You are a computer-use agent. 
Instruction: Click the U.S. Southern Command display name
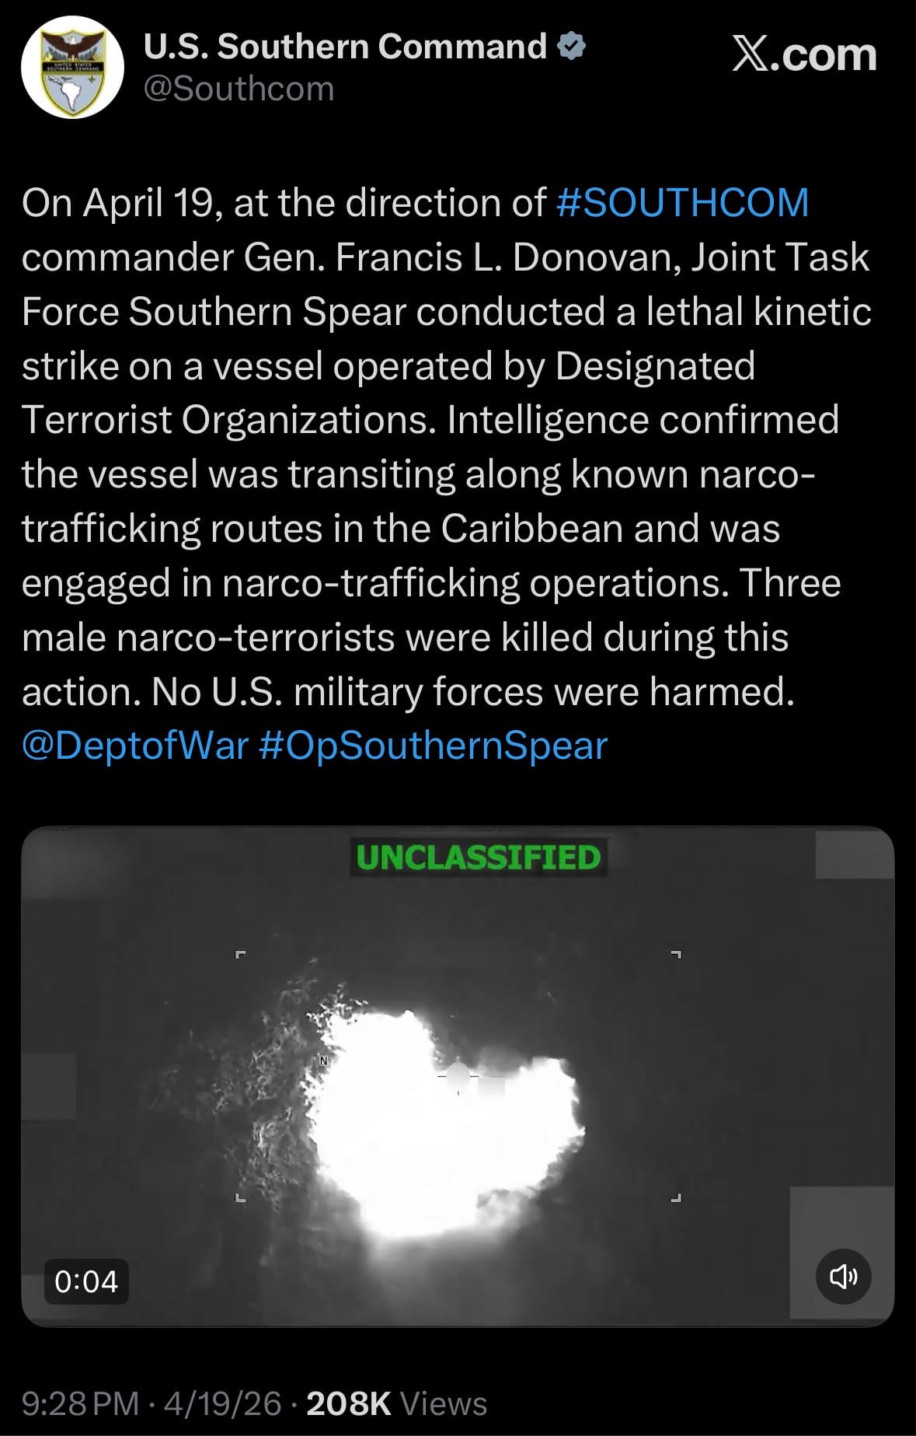coord(345,47)
